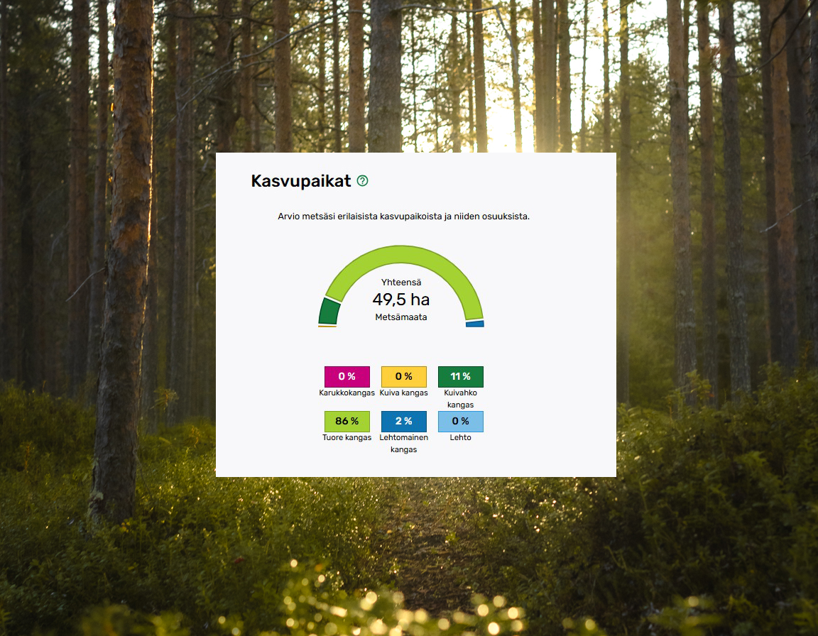Screen dimensions: 818x636
Task: Click the Lehtomainen kangas legend label
Action: tap(404, 444)
